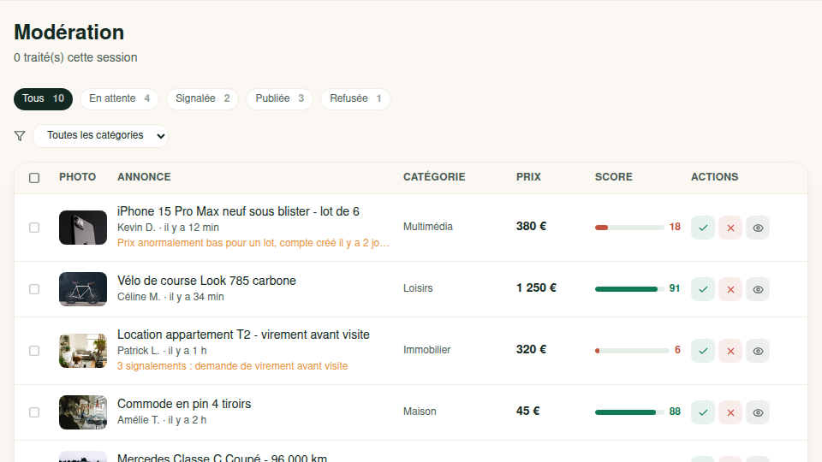Open the Mercedes Classe C Coupé listing

click(x=222, y=457)
